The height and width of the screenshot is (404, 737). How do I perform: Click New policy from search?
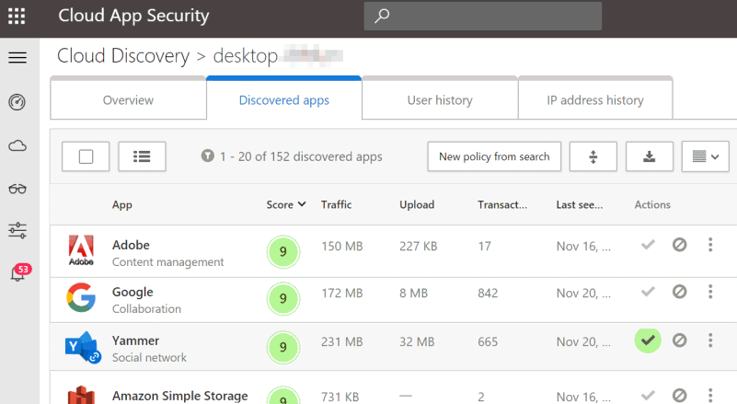click(x=494, y=156)
